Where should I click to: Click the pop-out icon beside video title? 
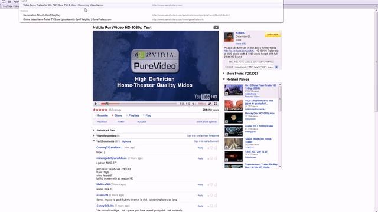click(x=216, y=28)
